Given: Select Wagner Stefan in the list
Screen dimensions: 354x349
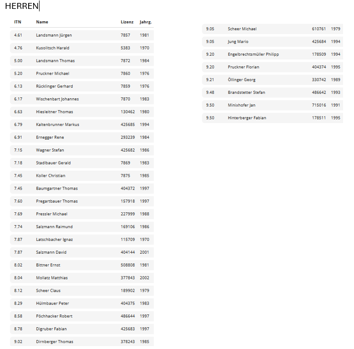Looking at the screenshot, I should pyautogui.click(x=50, y=150).
